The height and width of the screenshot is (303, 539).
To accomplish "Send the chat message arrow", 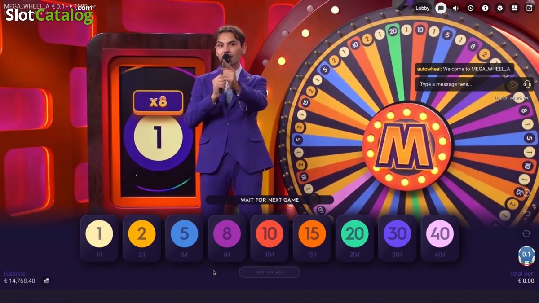I will [x=514, y=84].
